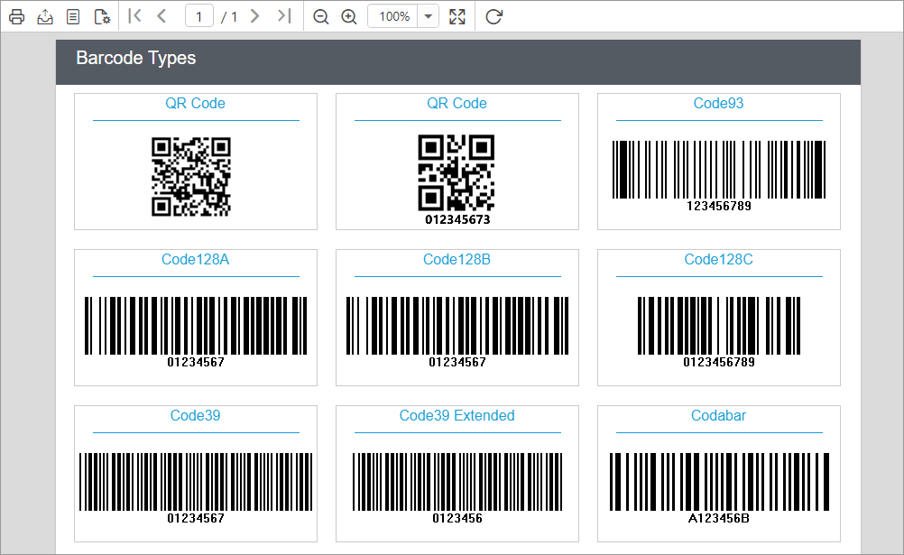The image size is (904, 555).
Task: Click the 01234567 value under Code39
Action: [x=196, y=518]
